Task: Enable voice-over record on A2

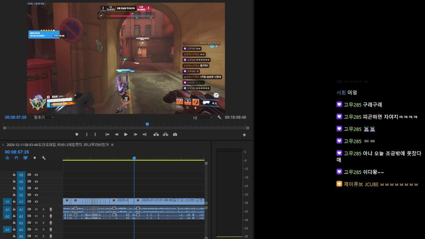Action: click(x=51, y=216)
